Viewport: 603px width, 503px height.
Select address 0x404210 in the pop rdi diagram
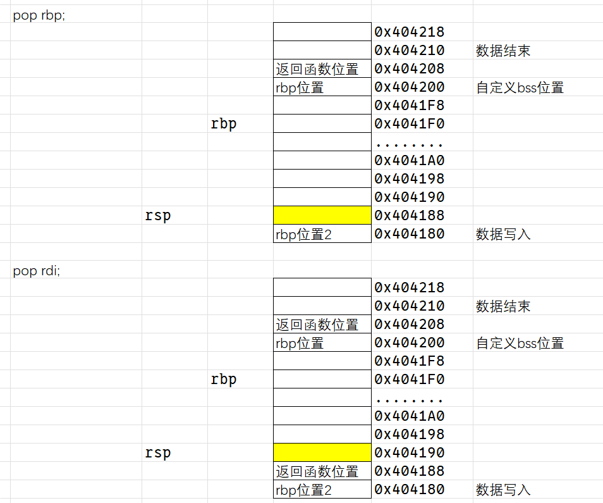(409, 306)
